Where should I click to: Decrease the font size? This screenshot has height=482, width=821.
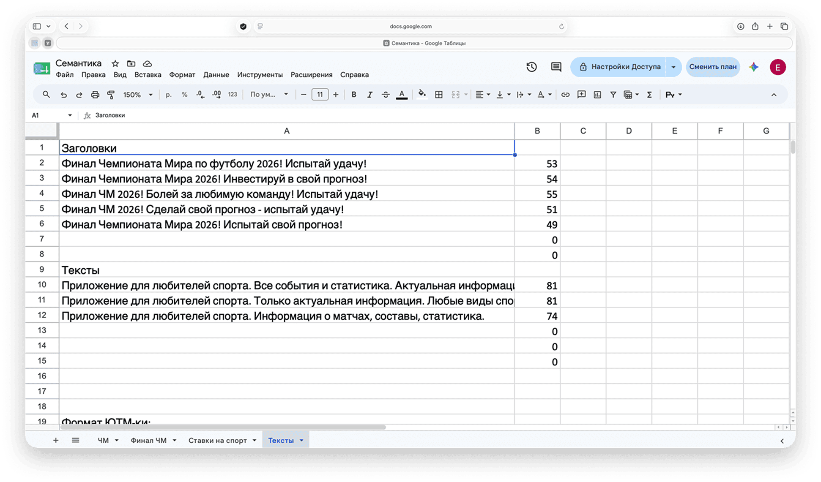coord(303,95)
